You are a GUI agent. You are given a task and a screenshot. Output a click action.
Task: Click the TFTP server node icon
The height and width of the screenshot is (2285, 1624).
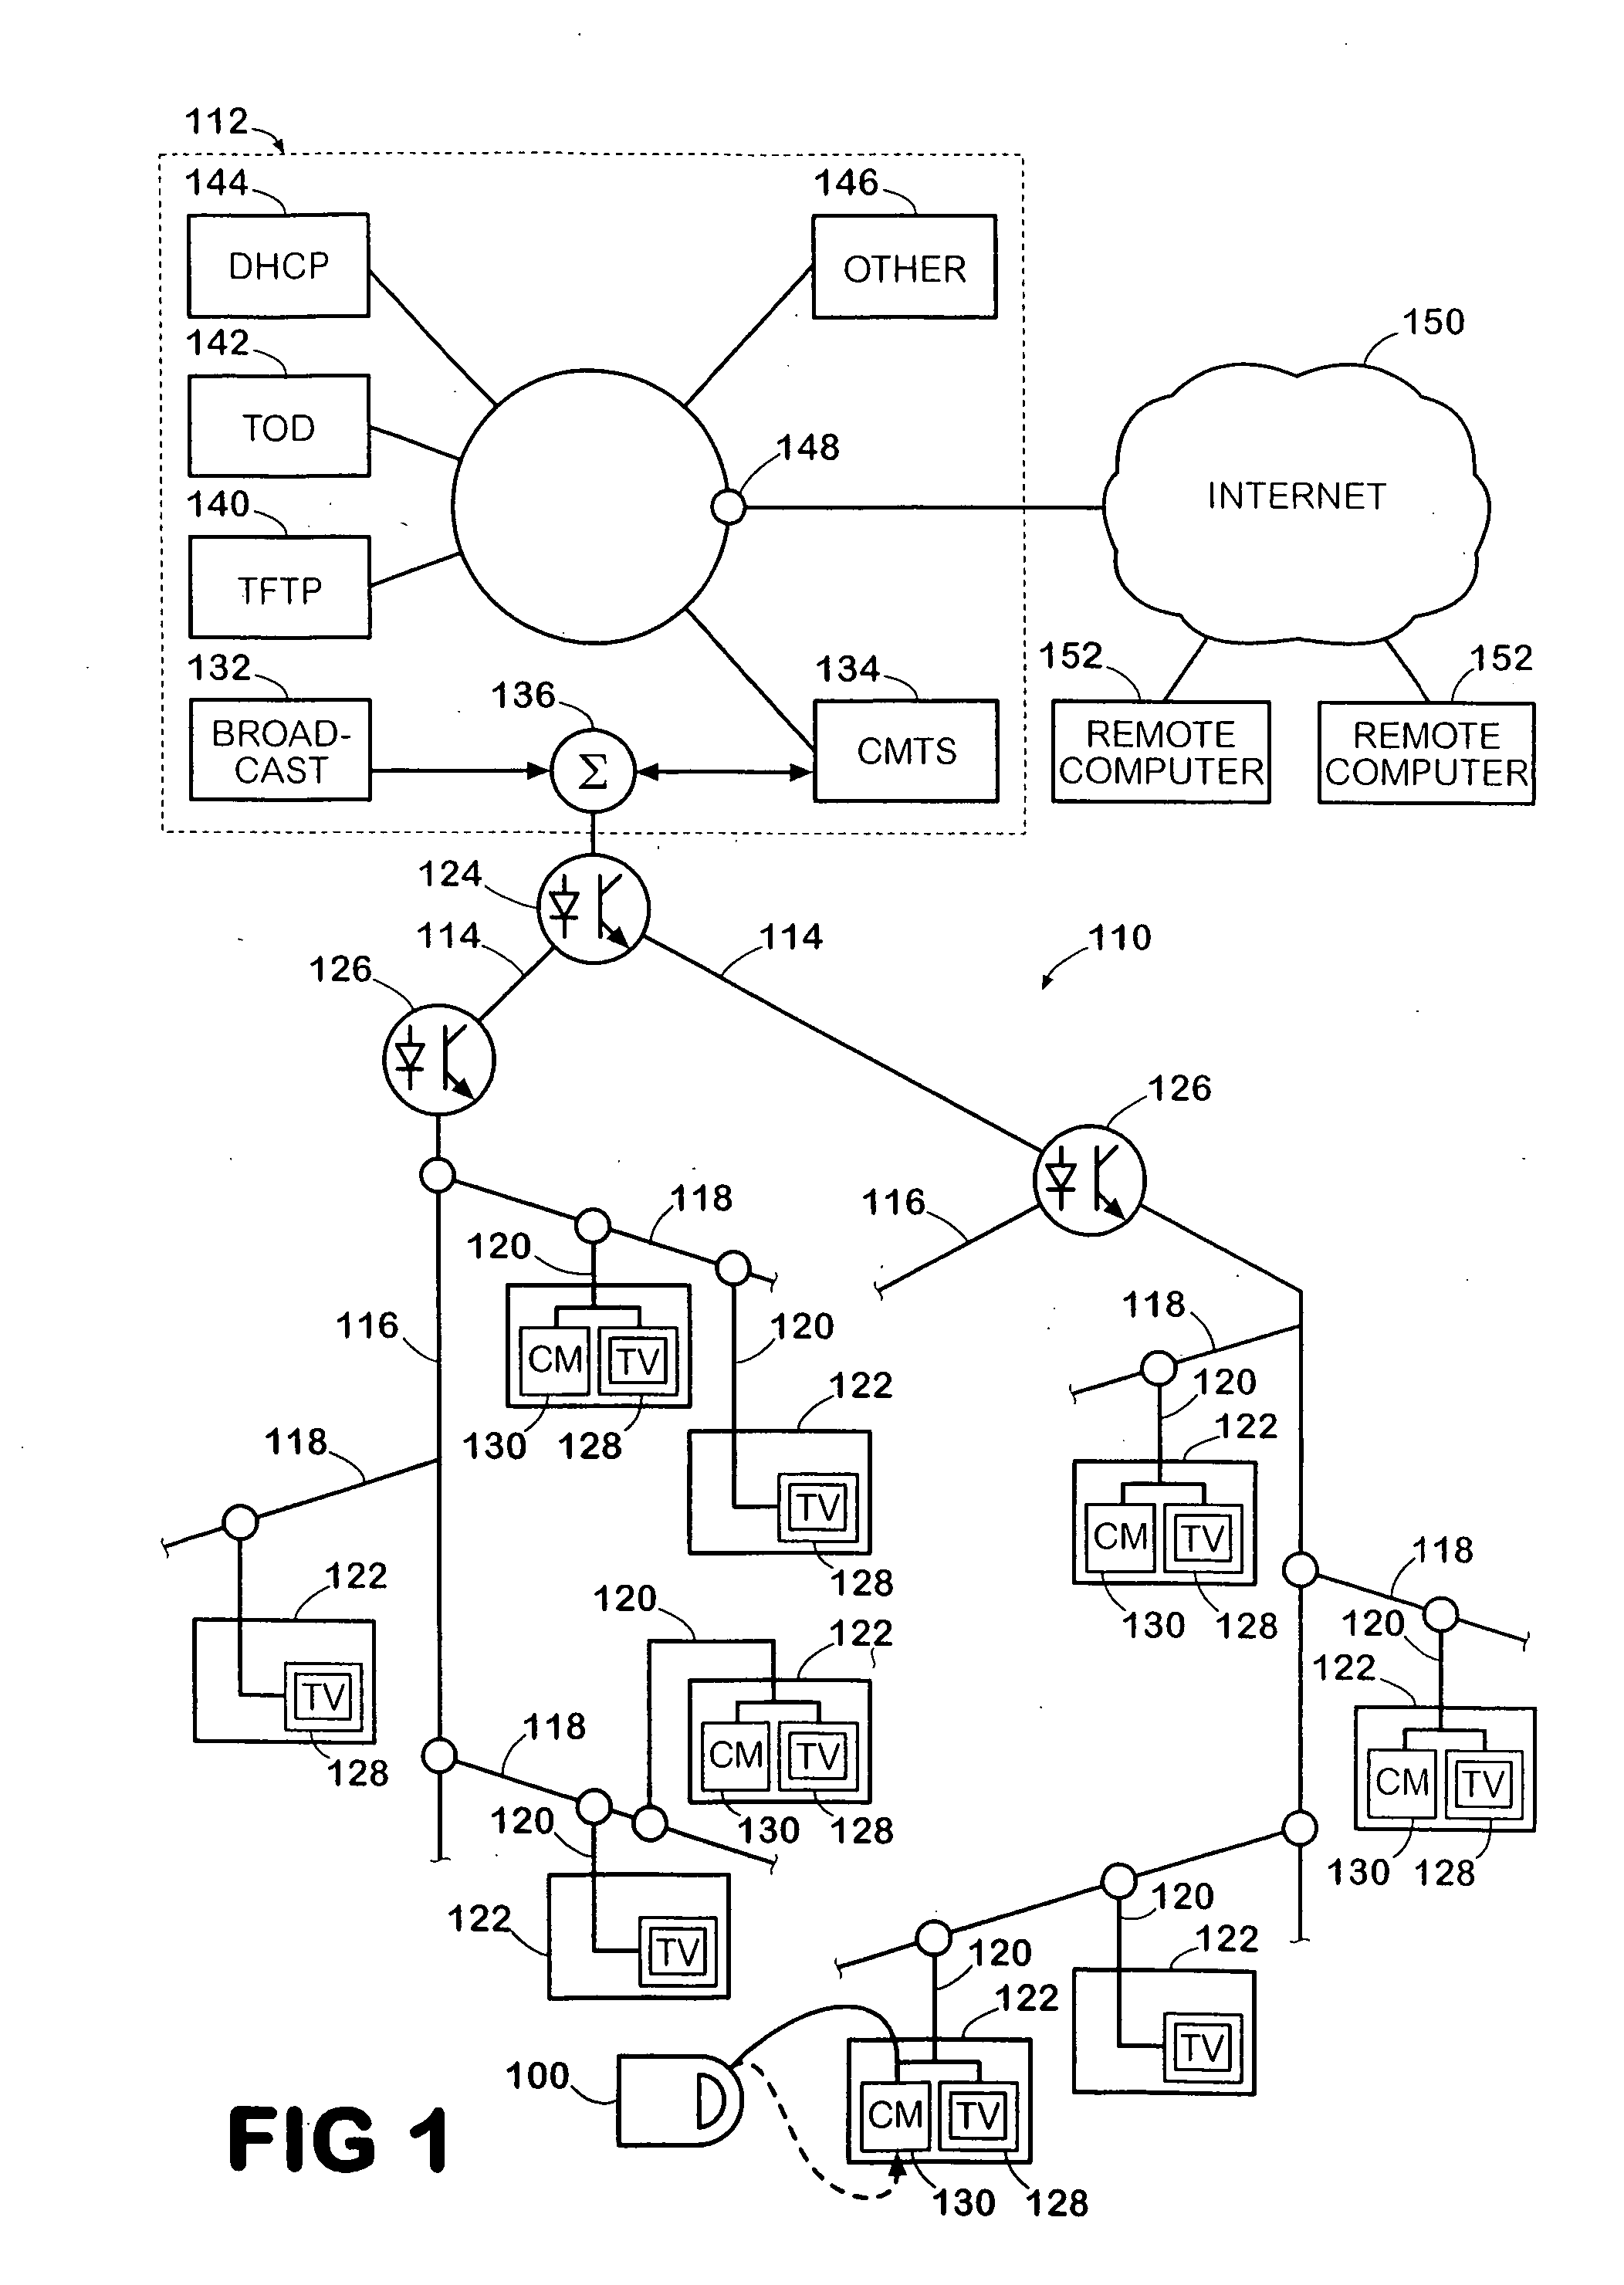[283, 575]
